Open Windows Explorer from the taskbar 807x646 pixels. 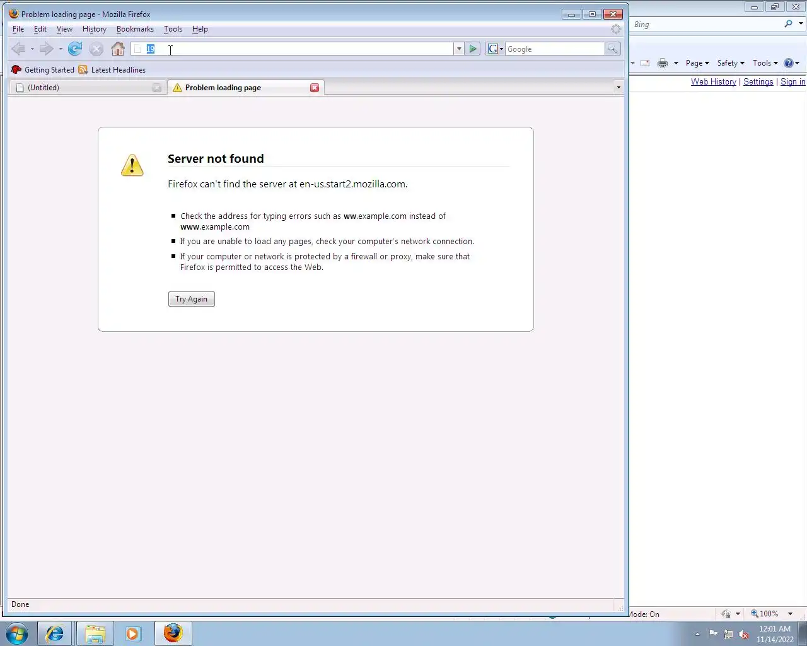95,633
